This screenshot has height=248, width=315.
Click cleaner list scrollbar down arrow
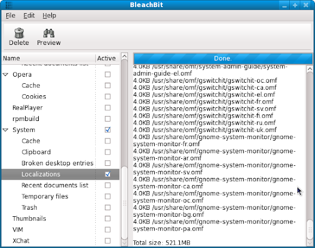(x=125, y=244)
